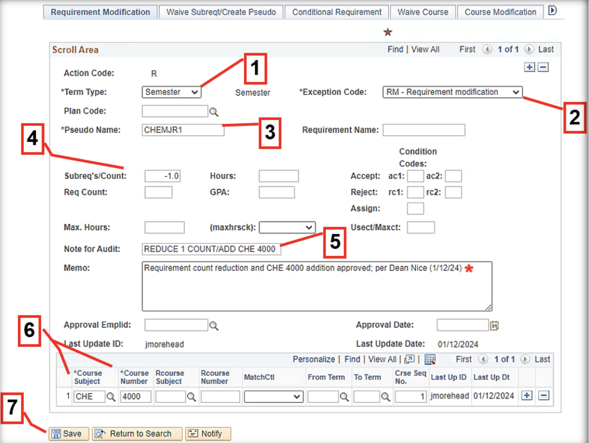Delete the current Scroll Area row

[543, 67]
